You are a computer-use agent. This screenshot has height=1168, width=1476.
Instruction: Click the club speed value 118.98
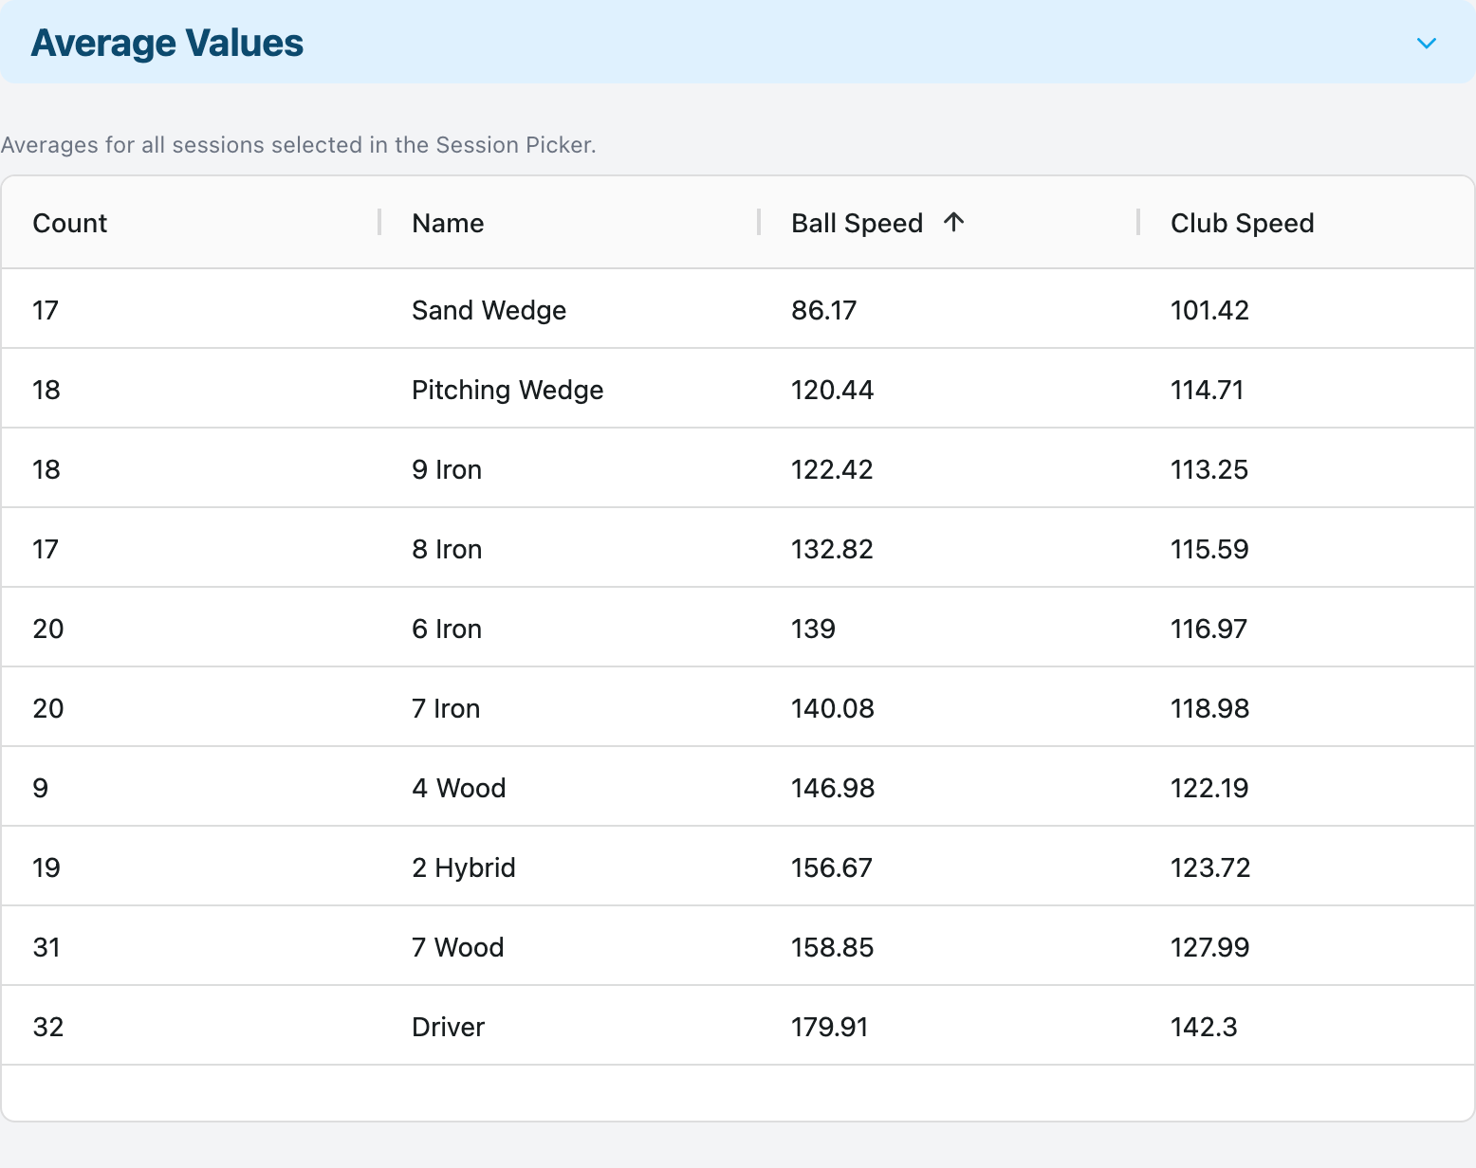[x=1209, y=708]
